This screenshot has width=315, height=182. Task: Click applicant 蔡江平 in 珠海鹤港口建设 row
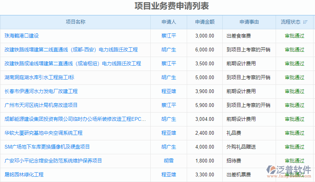(x=169, y=36)
